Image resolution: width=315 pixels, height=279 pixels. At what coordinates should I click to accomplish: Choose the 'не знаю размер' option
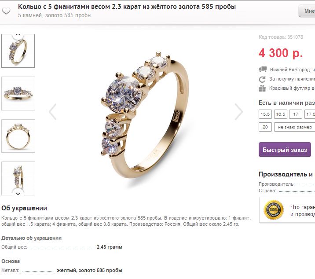coord(295,127)
